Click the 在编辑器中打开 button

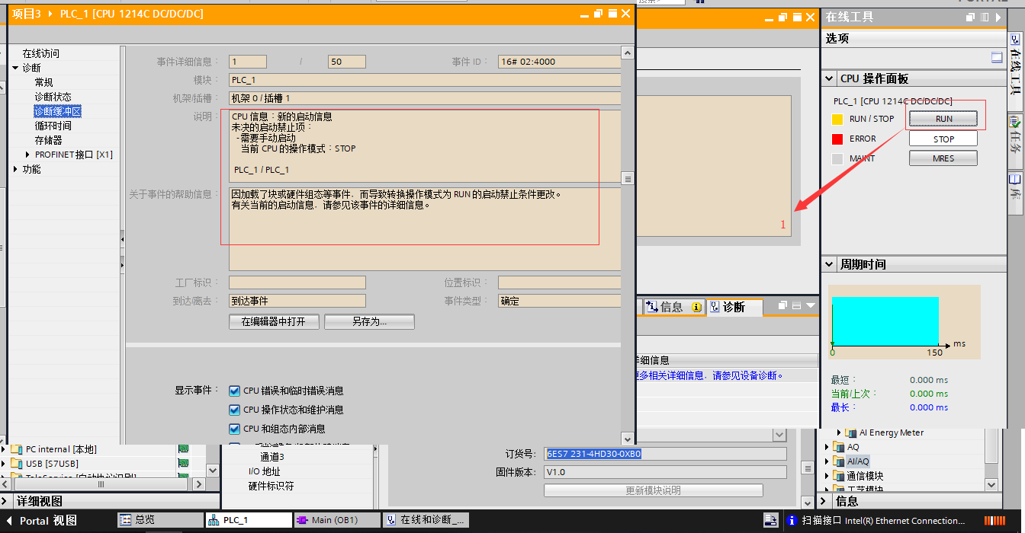[274, 321]
